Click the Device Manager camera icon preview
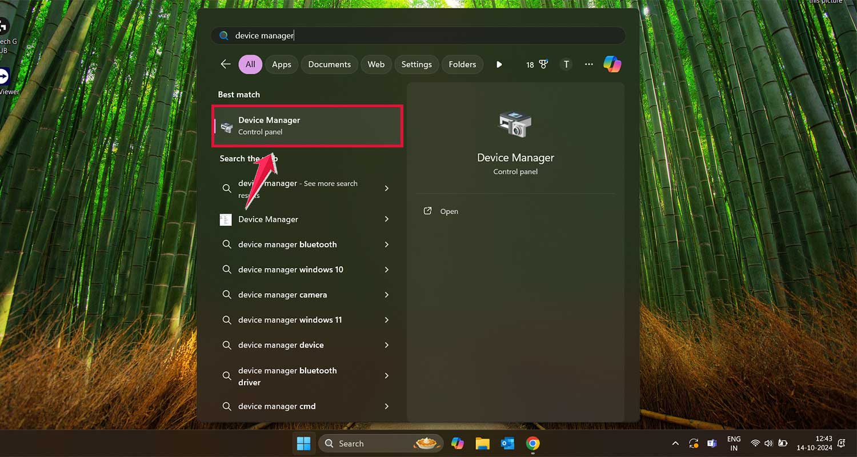 pyautogui.click(x=515, y=123)
